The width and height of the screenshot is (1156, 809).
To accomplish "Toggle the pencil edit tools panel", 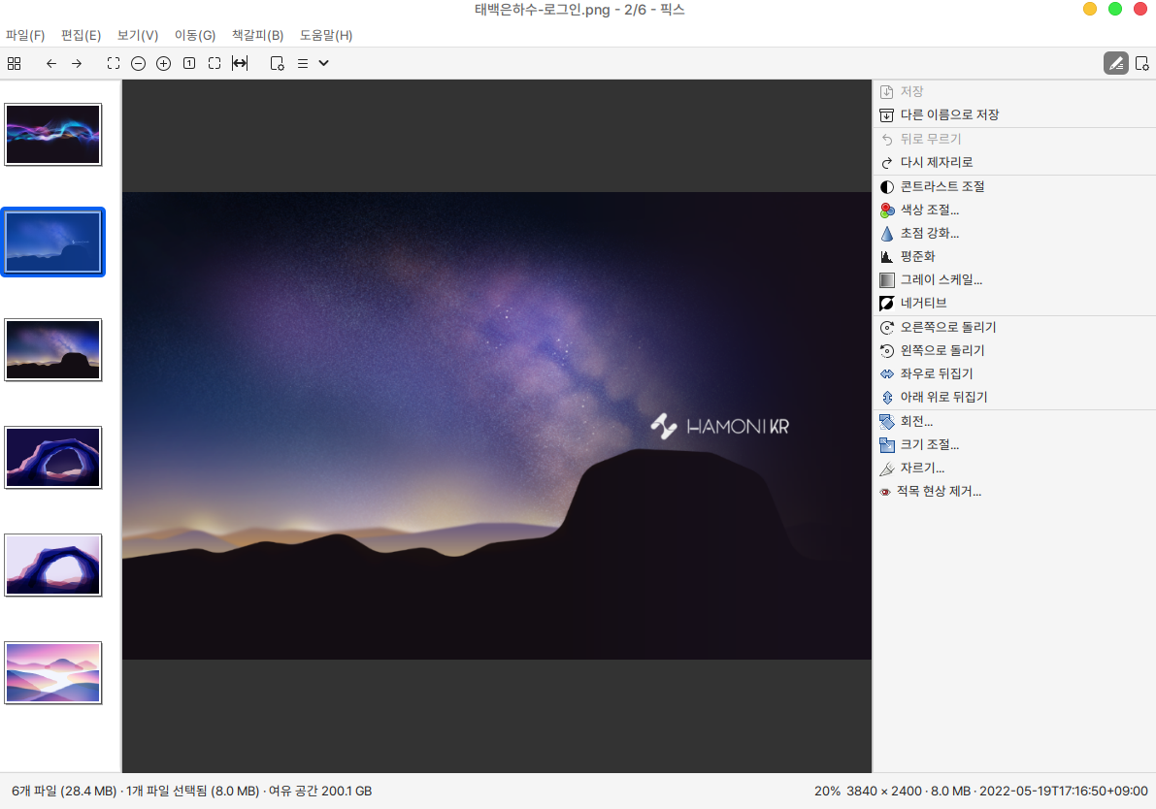I will click(1115, 64).
